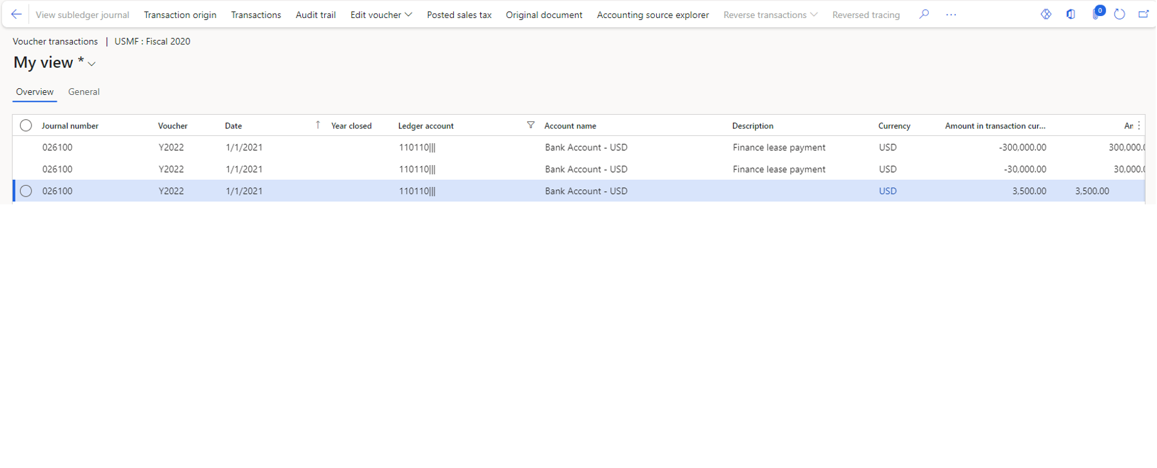Screen dimensions: 1157x468
Task: Open the more options ellipsis in action bar
Action: click(951, 14)
